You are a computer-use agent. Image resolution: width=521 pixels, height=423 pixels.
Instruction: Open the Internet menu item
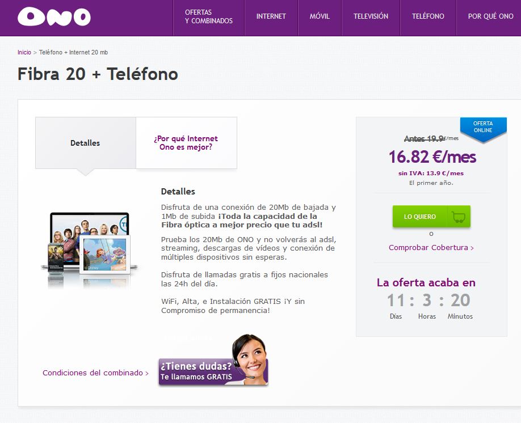(271, 16)
